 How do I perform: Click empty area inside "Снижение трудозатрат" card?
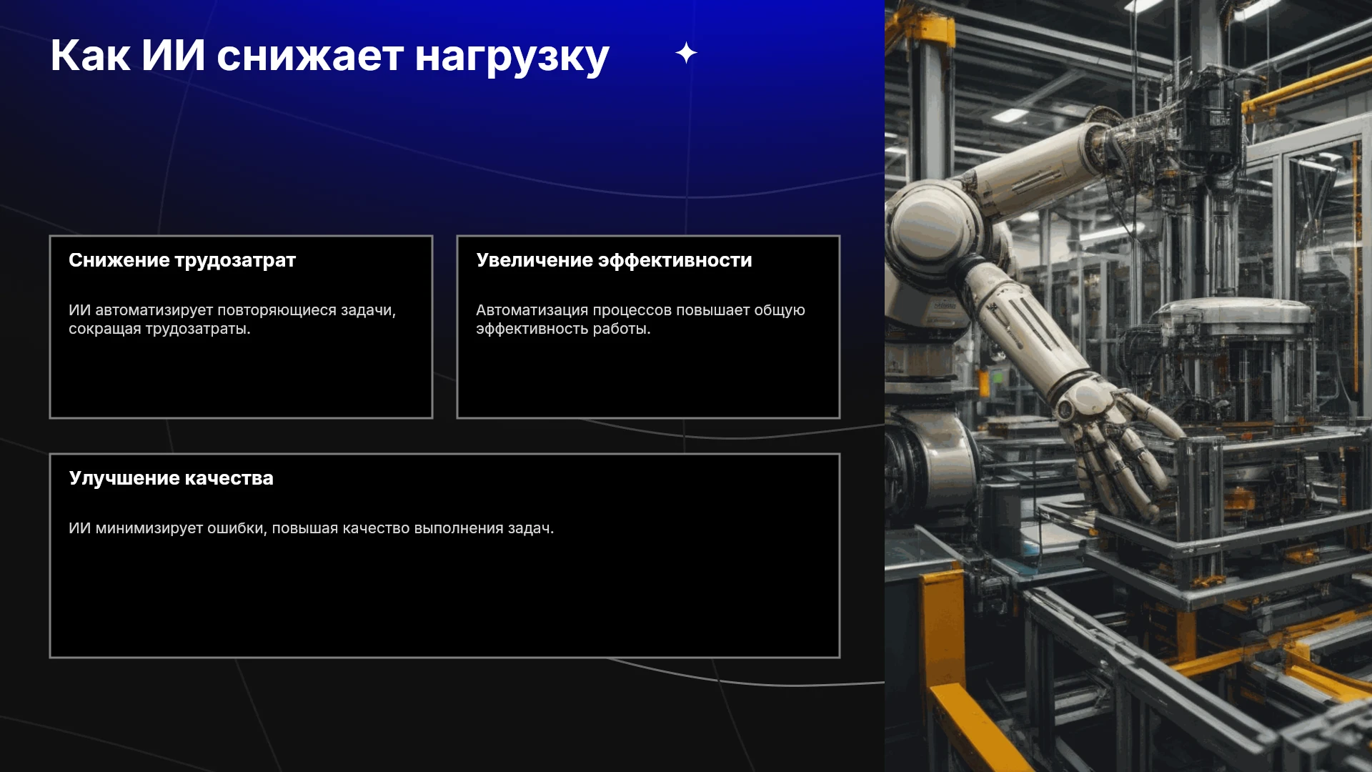(241, 379)
